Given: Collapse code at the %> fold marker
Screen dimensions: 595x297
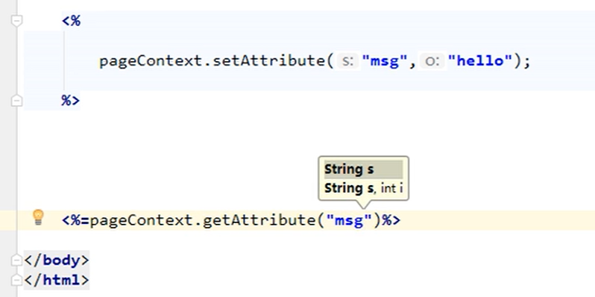Looking at the screenshot, I should [x=16, y=101].
